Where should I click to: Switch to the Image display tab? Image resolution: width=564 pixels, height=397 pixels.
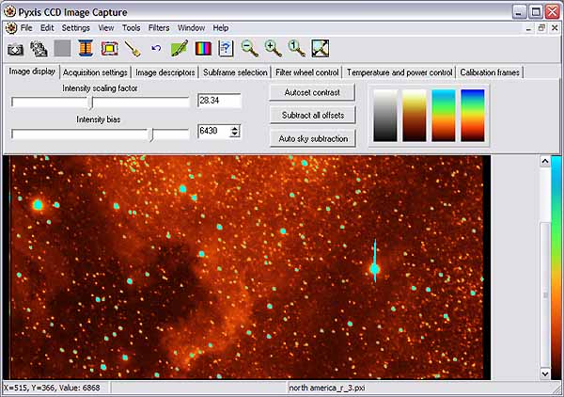(32, 71)
